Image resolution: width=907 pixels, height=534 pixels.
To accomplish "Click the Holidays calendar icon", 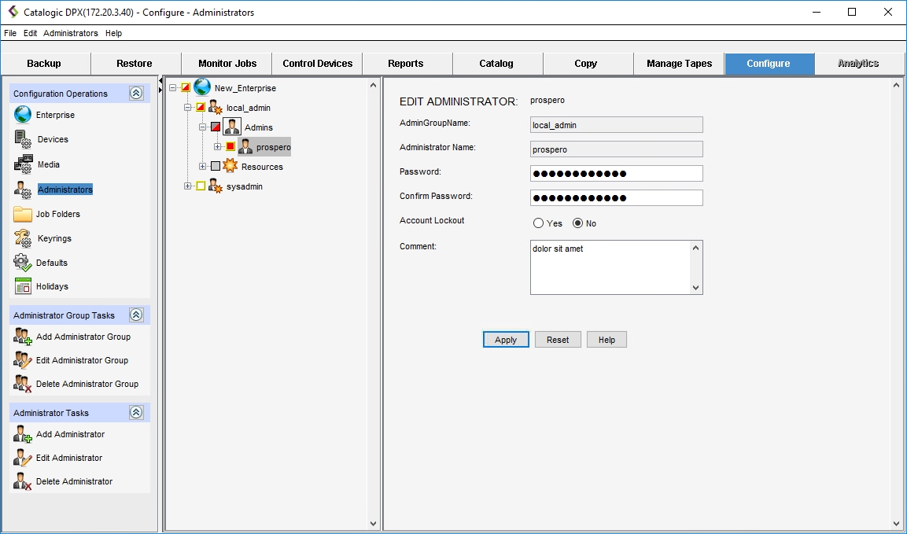I will pos(23,286).
